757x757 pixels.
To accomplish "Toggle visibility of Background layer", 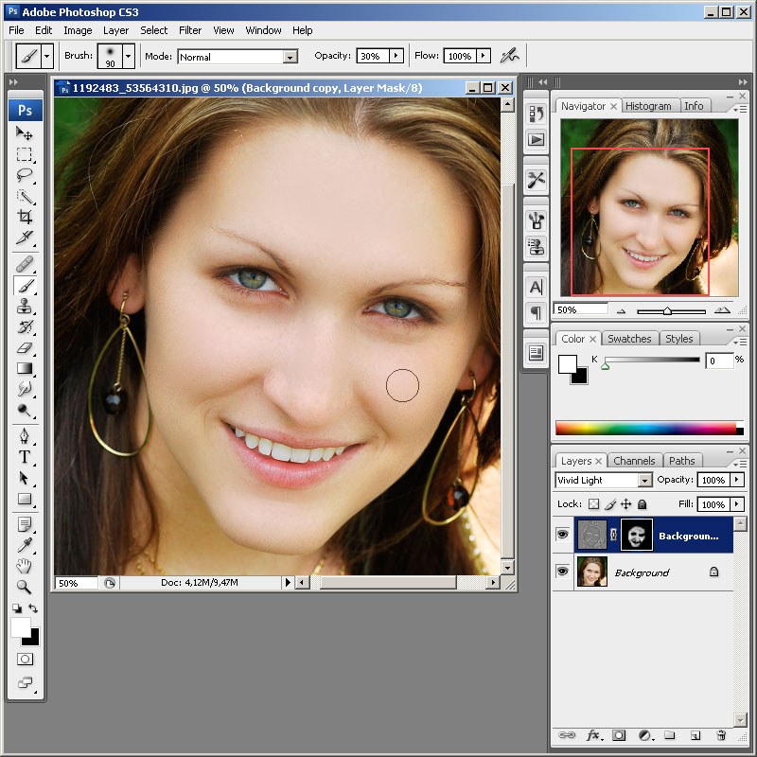I will click(x=562, y=572).
